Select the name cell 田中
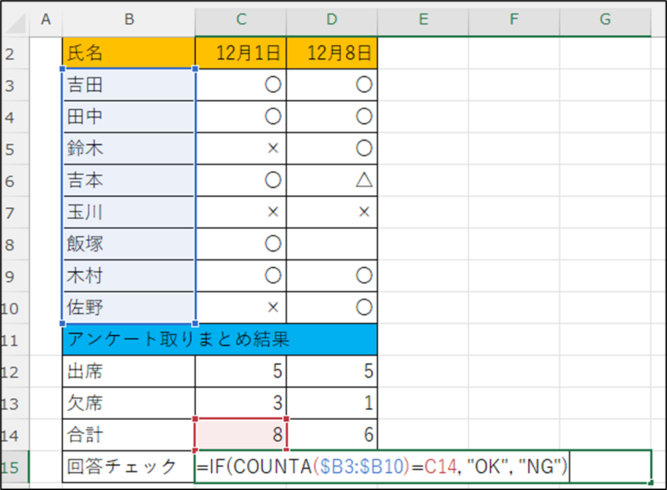This screenshot has width=667, height=490. pos(129,117)
